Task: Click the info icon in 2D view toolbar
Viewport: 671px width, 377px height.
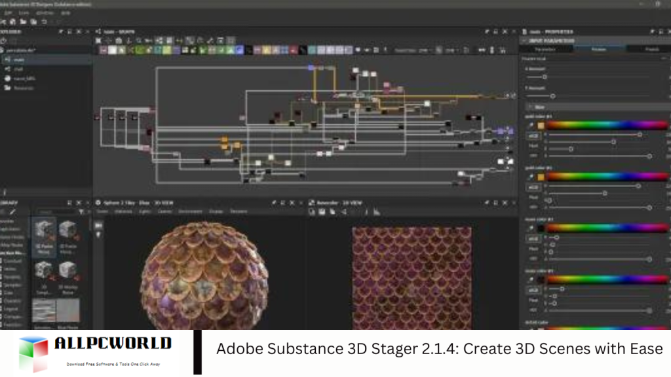Action: coord(366,211)
